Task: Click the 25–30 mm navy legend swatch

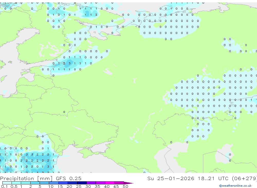Action: coord(82,183)
